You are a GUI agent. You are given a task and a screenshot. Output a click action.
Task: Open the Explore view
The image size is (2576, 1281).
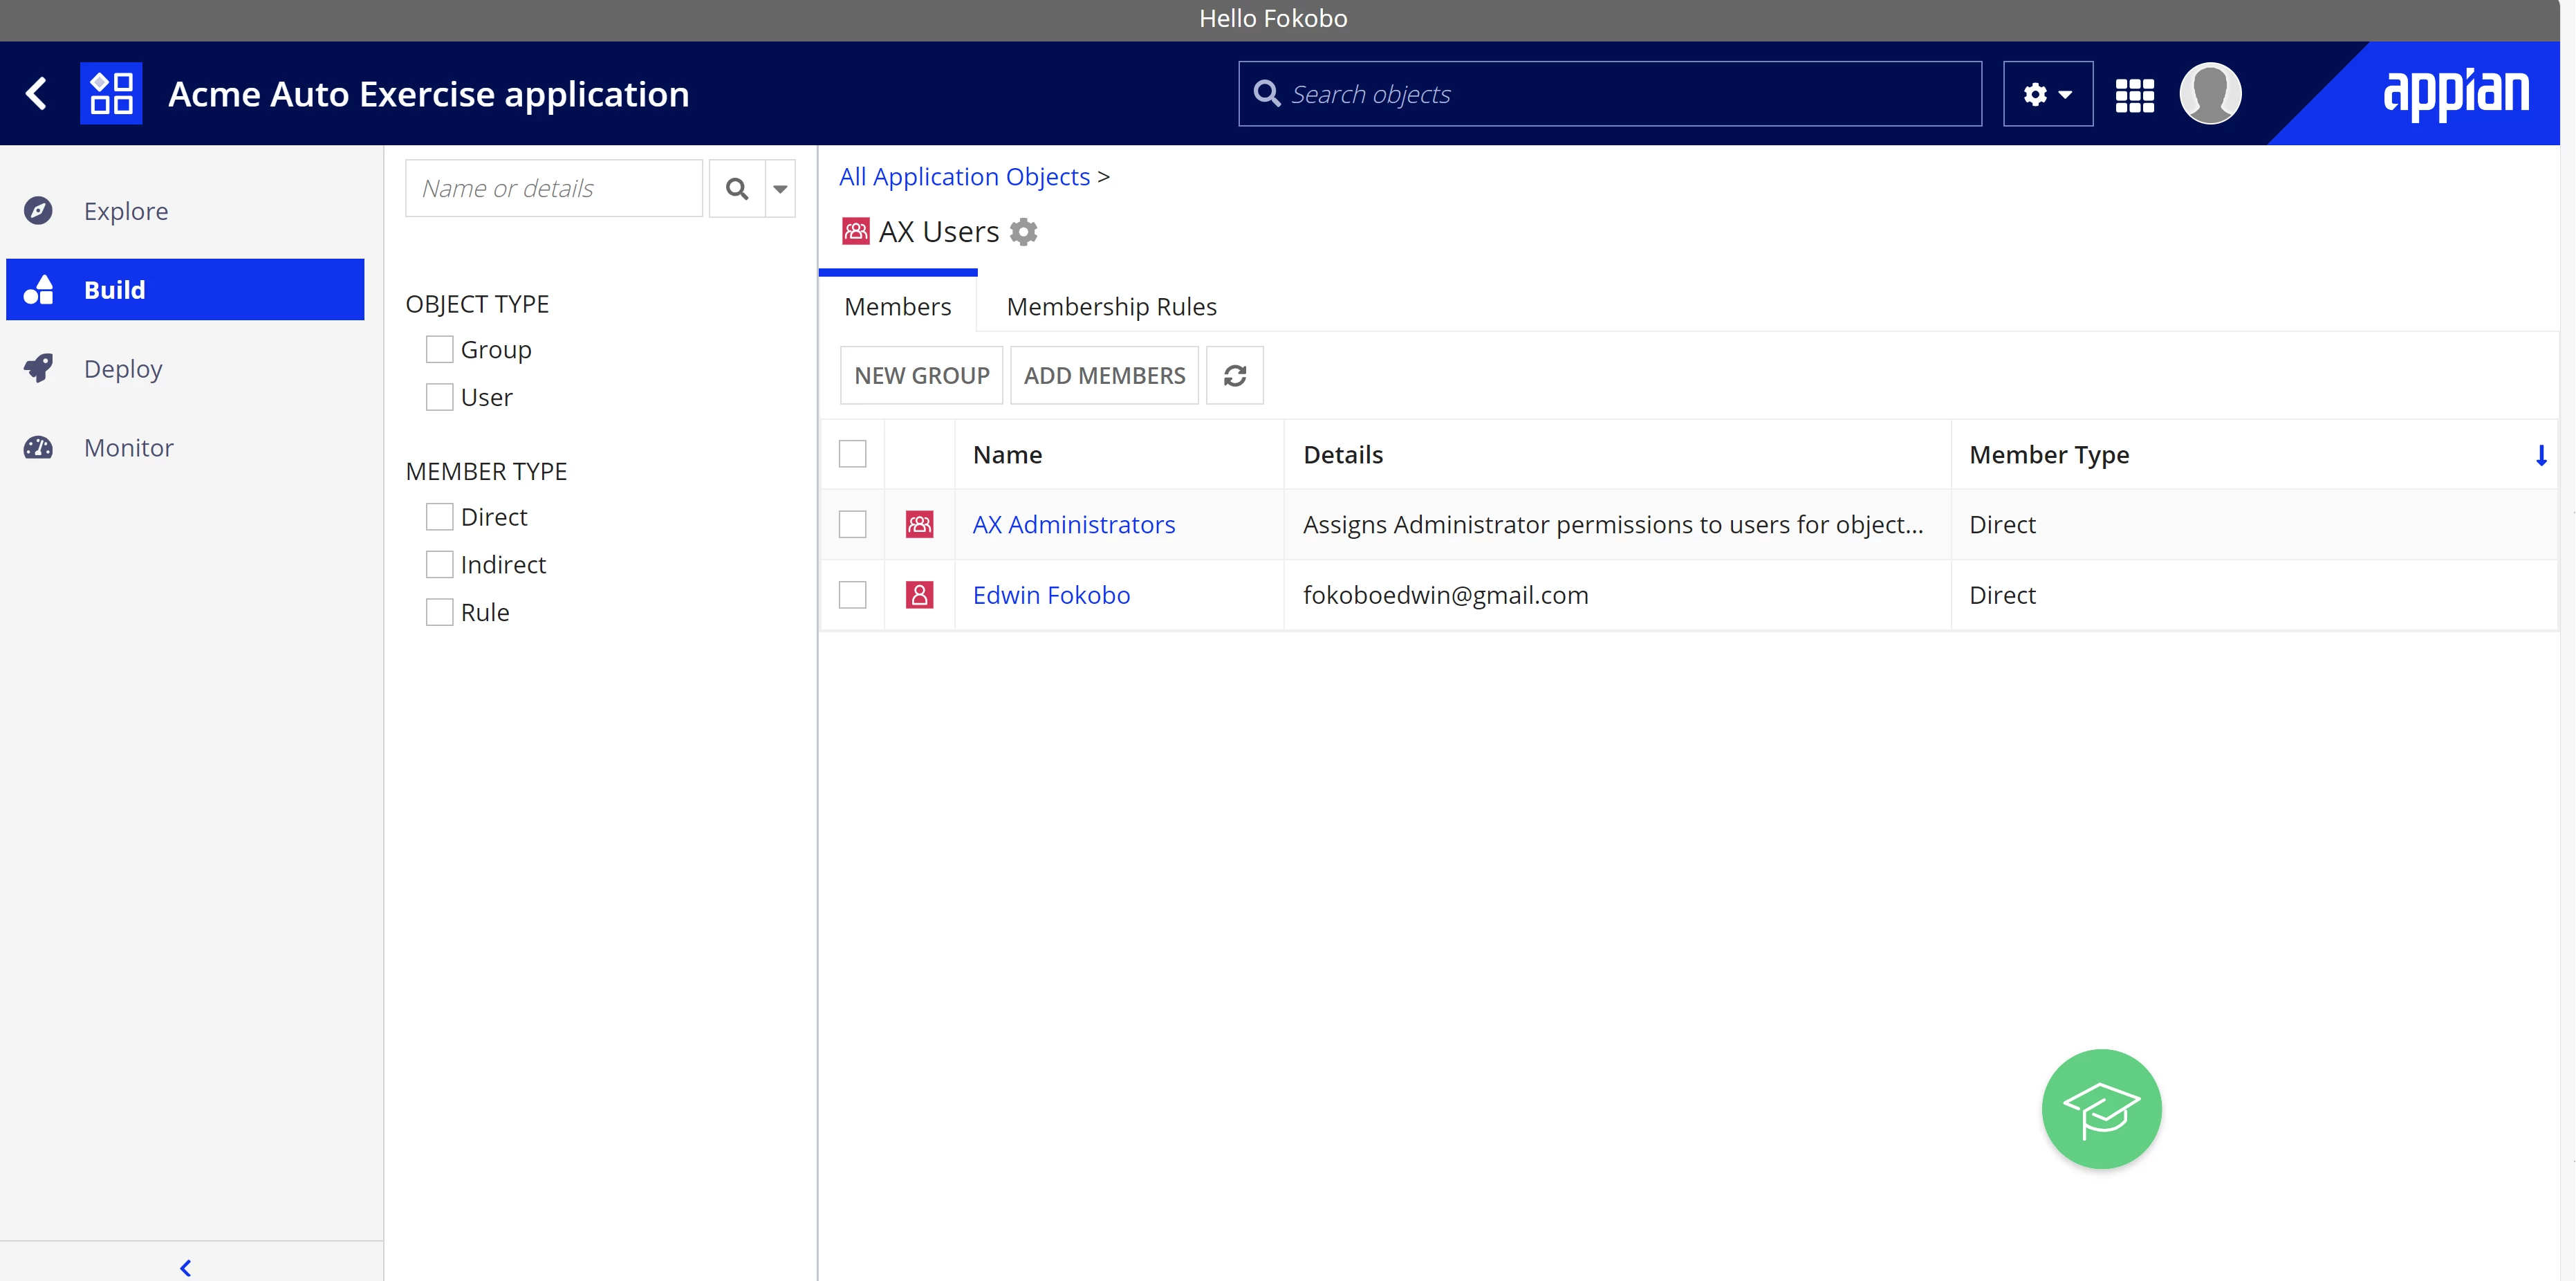tap(186, 211)
